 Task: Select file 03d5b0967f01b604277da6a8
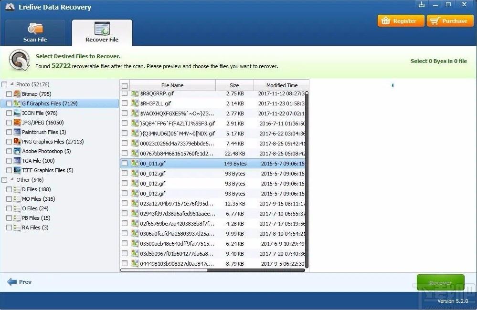click(x=177, y=254)
